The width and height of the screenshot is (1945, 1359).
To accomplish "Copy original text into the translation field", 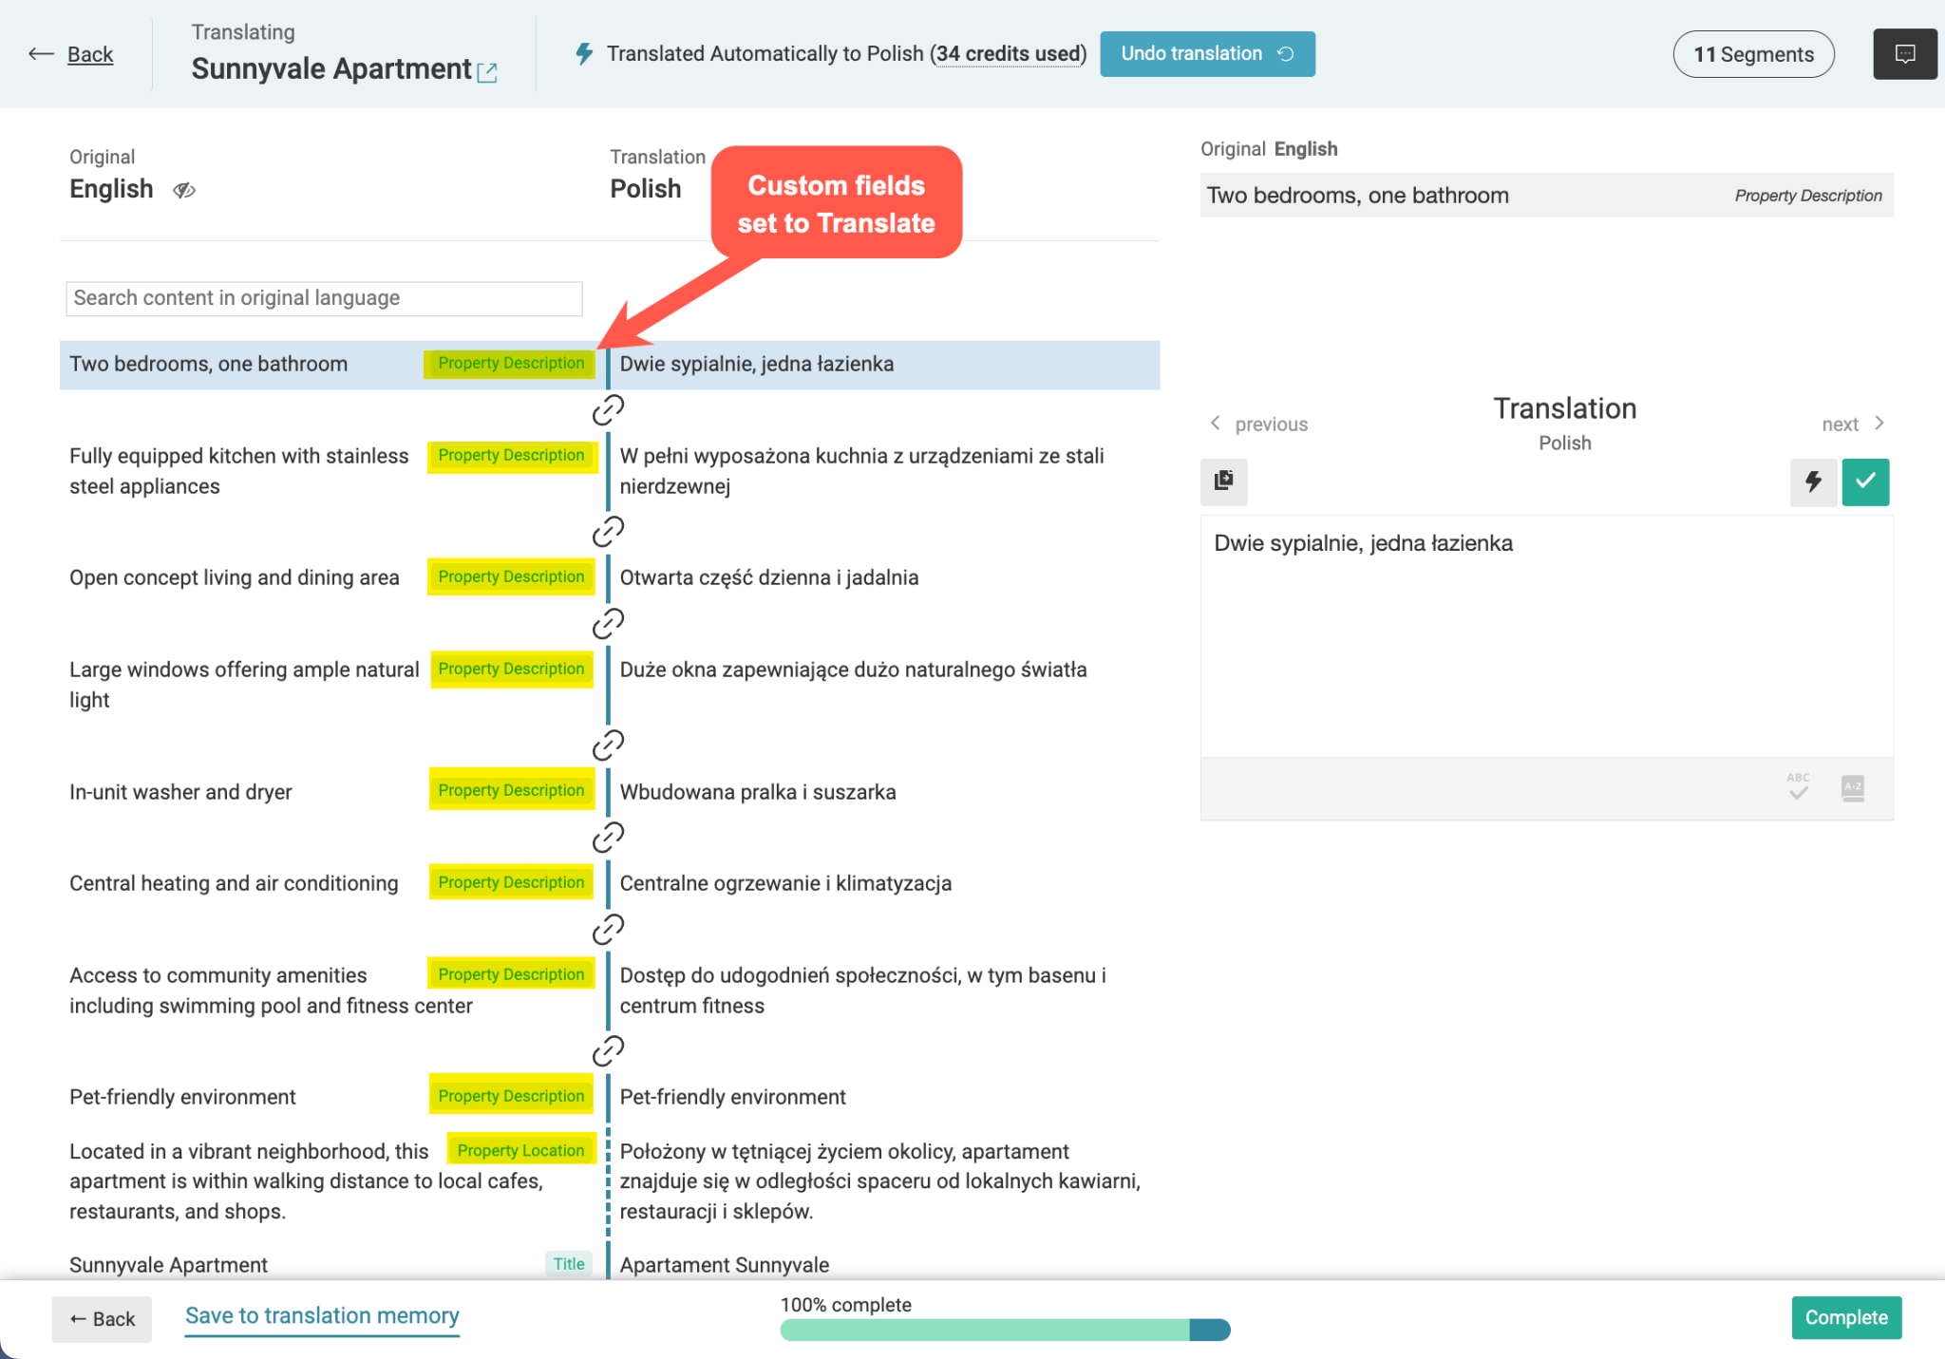I will point(1223,481).
